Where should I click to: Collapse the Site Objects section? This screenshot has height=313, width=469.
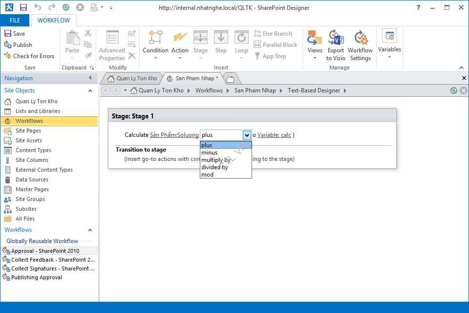[x=90, y=90]
